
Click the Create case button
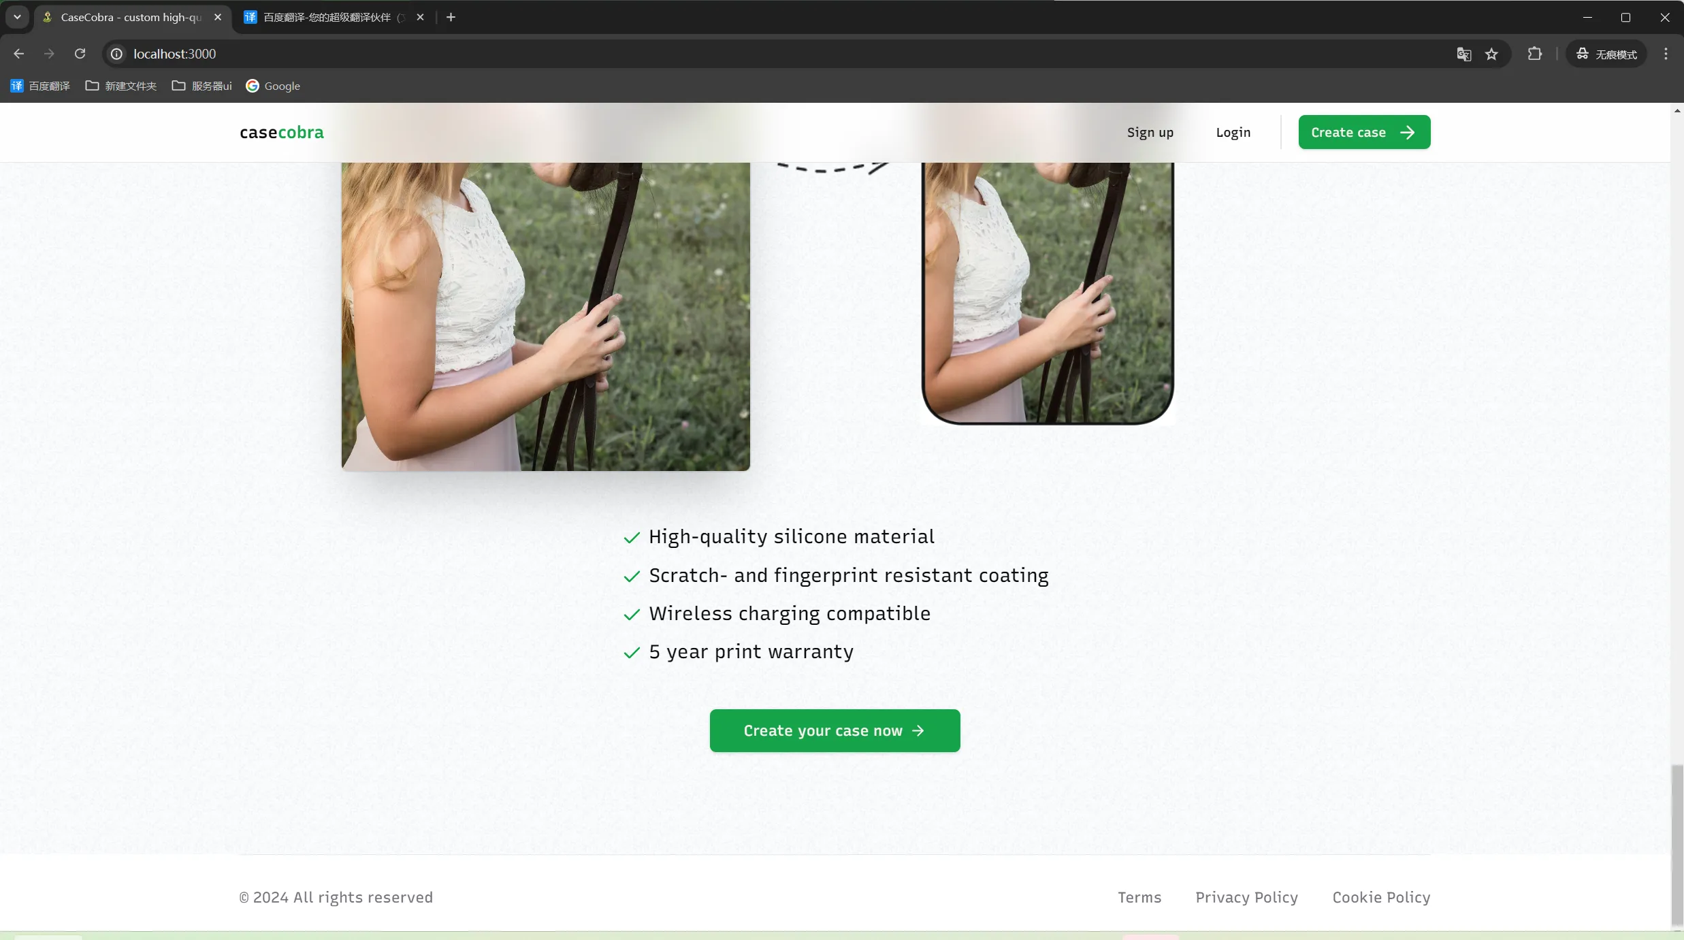click(1364, 132)
